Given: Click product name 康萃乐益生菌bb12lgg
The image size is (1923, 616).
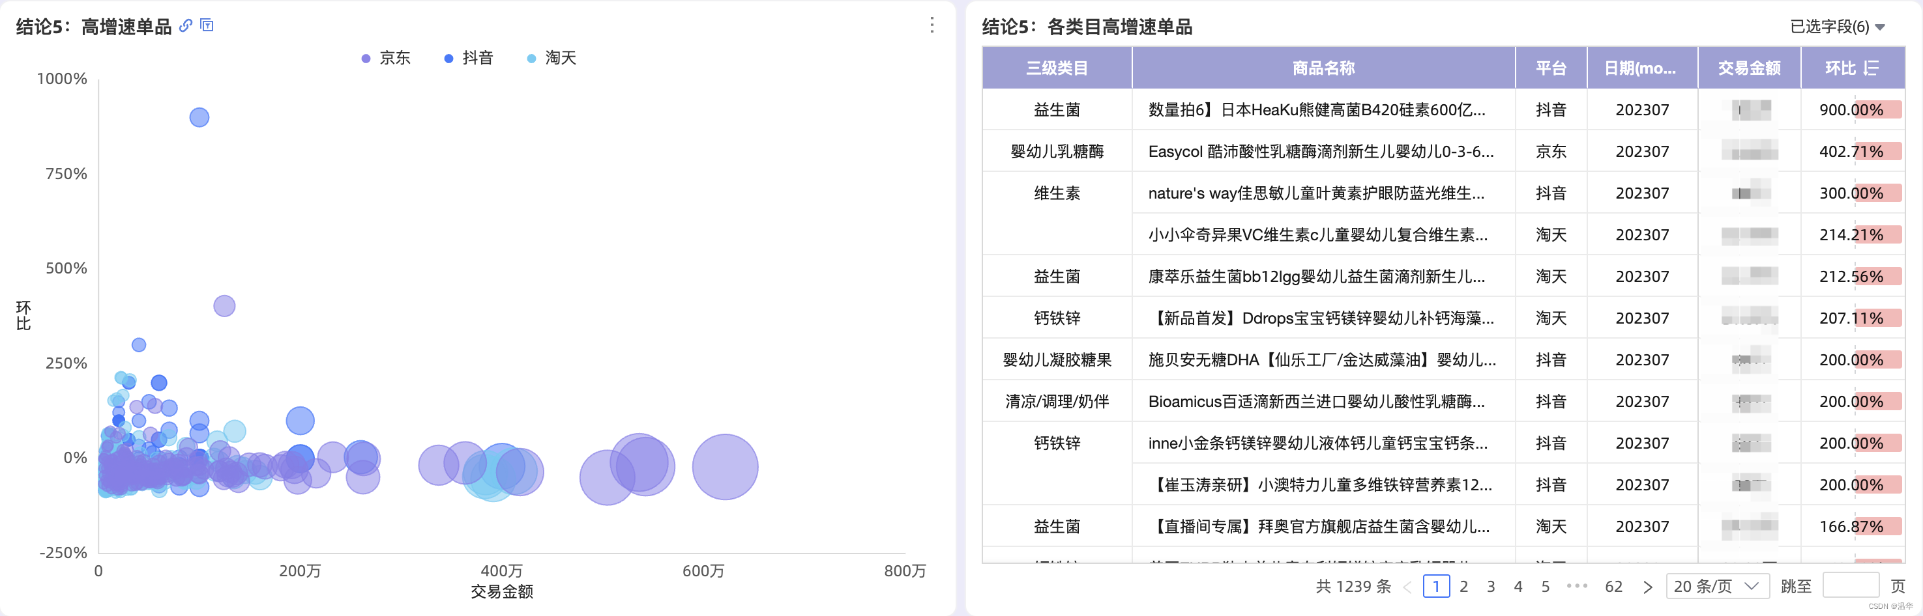Looking at the screenshot, I should (x=1317, y=277).
